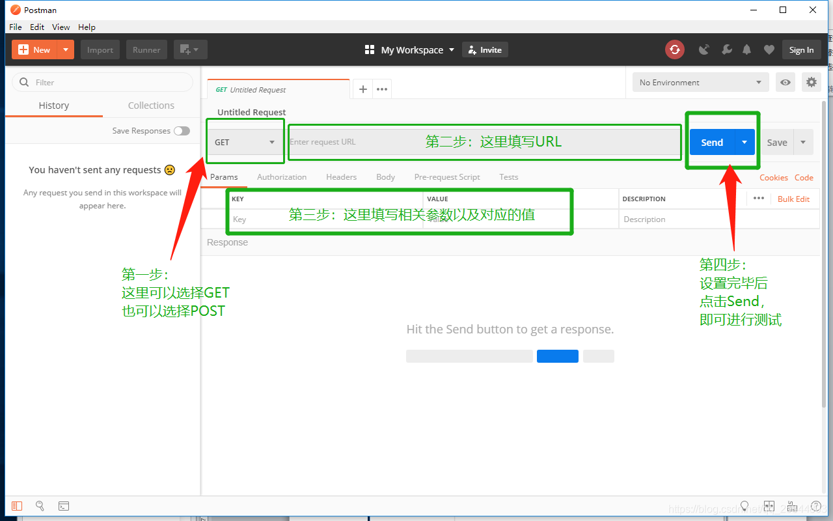Open Bootcamp lightbulb icon in status bar
Image resolution: width=833 pixels, height=521 pixels.
click(x=745, y=506)
